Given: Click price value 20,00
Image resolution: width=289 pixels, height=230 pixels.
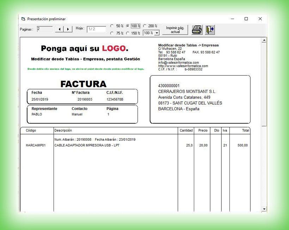Looking at the screenshot, I should [203, 145].
